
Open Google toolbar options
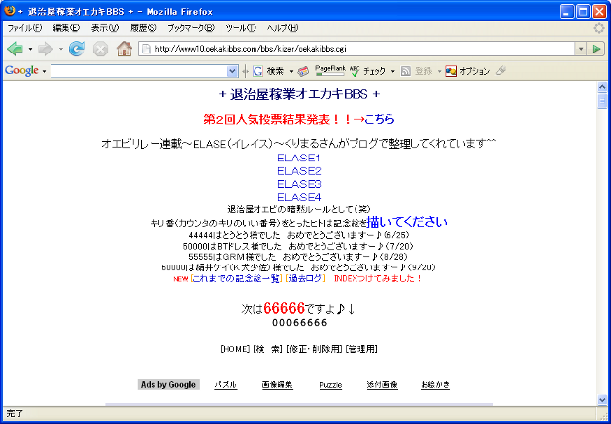pyautogui.click(x=467, y=71)
